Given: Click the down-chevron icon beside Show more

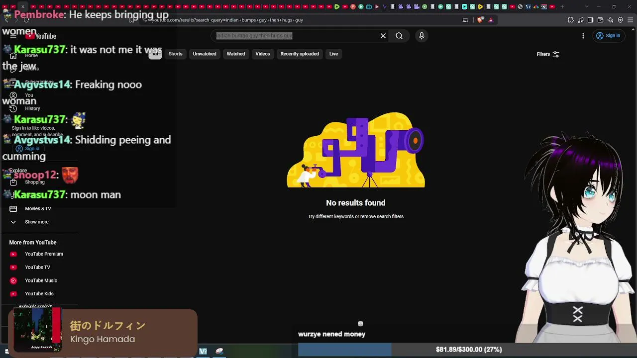Looking at the screenshot, I should pyautogui.click(x=13, y=222).
